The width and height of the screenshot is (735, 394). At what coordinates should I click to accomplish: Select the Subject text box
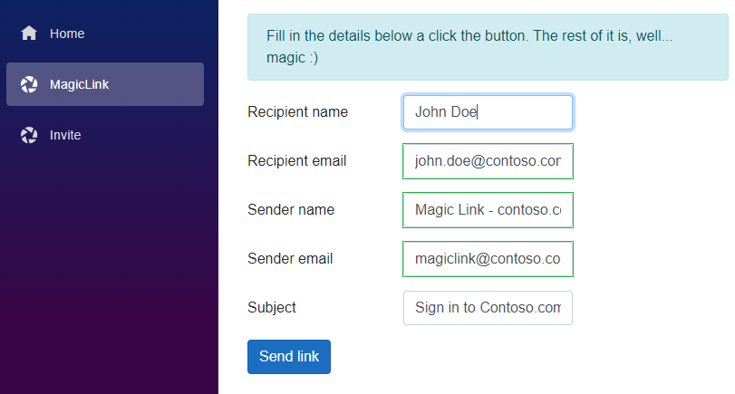pos(488,308)
